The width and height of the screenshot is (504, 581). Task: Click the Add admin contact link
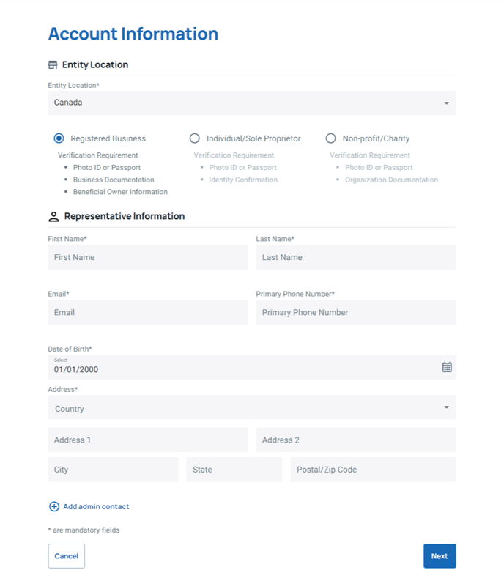(96, 506)
